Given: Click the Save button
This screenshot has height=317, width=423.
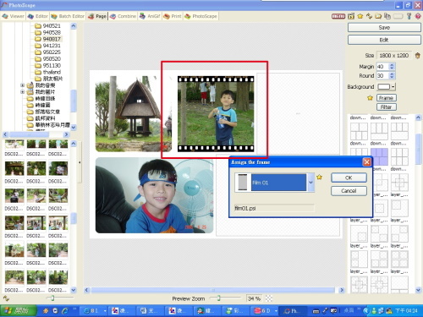Looking at the screenshot, I should coord(384,27).
